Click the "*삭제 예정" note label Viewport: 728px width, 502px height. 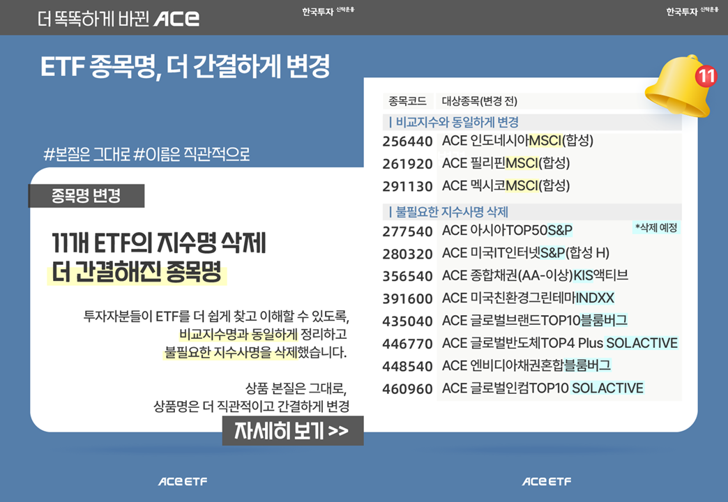655,228
